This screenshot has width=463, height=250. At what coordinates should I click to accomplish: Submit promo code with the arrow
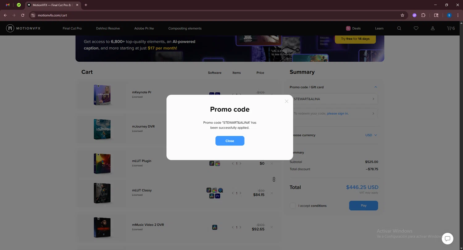pyautogui.click(x=373, y=99)
